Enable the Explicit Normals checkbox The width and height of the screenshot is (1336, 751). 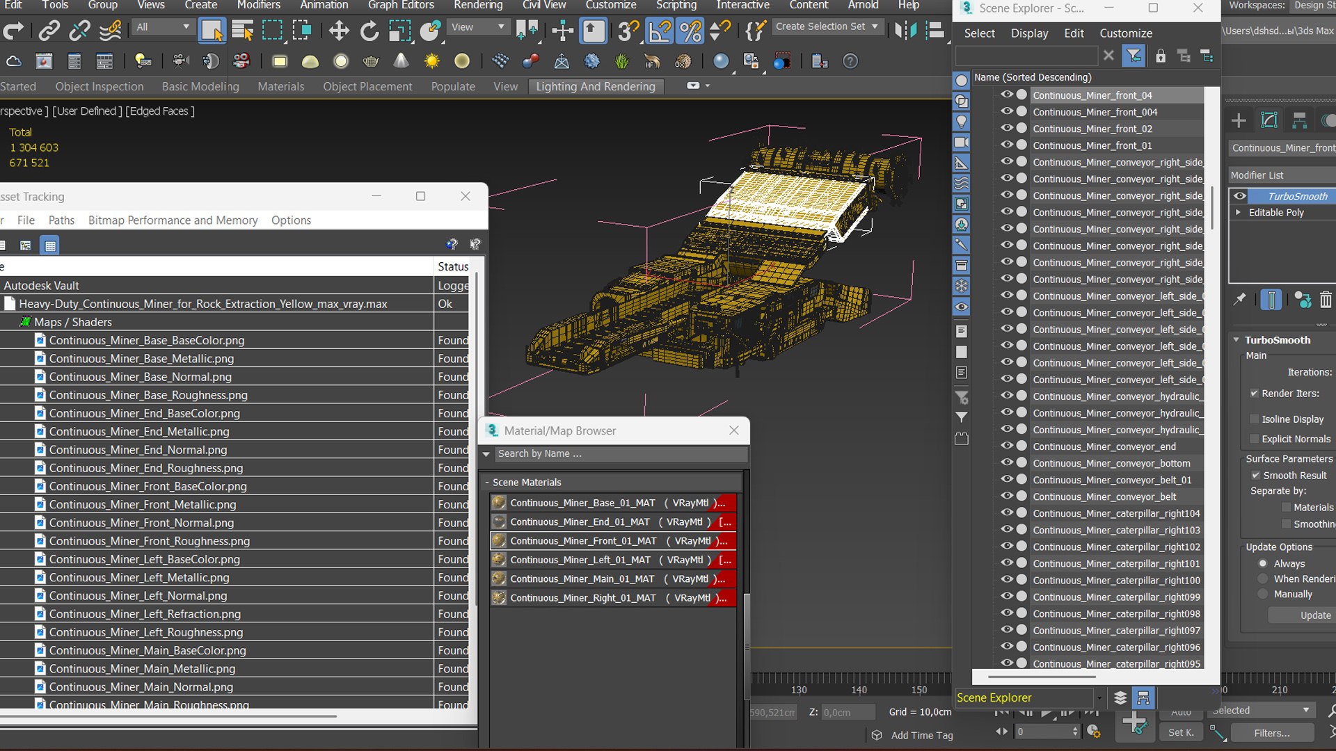1255,439
